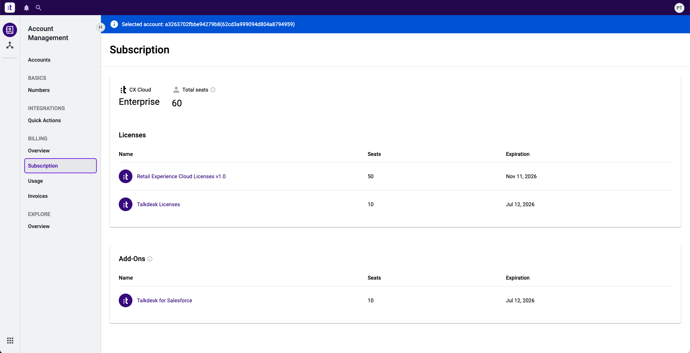Open Usage in sidebar
The image size is (690, 353).
click(x=35, y=181)
